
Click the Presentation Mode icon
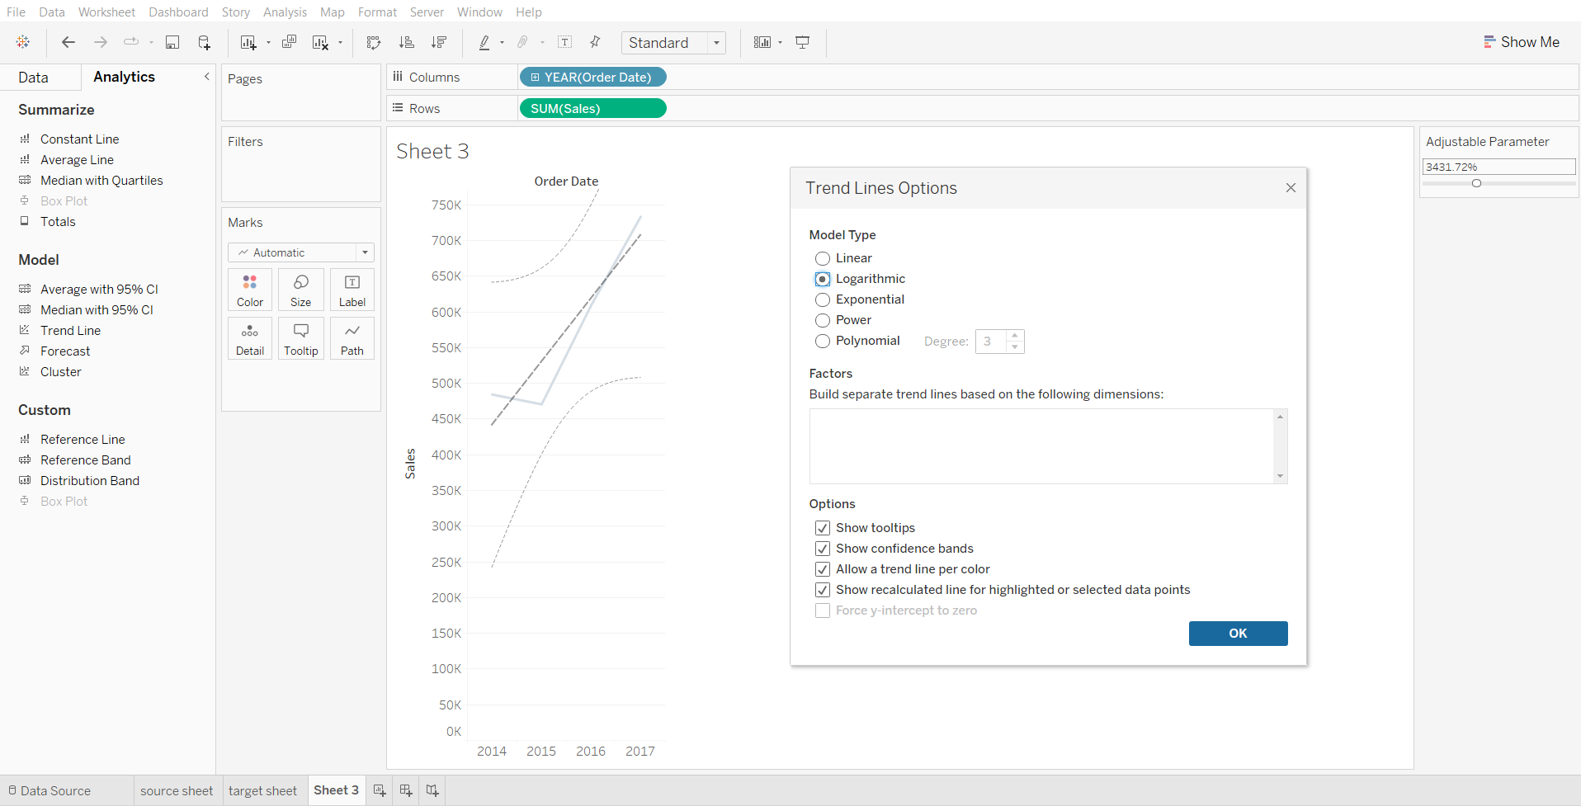pos(802,43)
